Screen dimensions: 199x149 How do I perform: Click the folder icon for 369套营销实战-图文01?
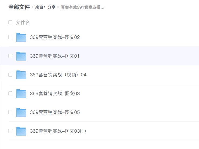coord(21,56)
